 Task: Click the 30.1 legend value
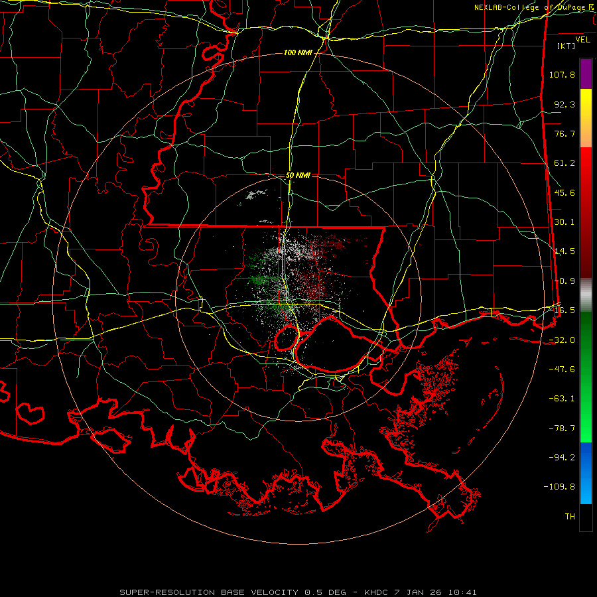(x=564, y=222)
